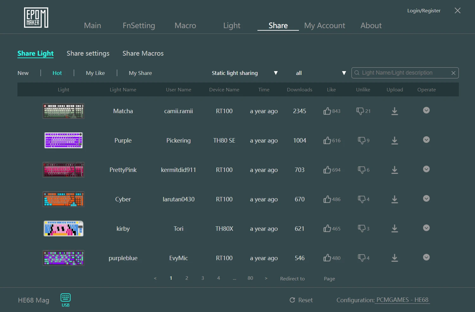Expand operate menu for Purple row
This screenshot has height=312, width=475.
(427, 140)
